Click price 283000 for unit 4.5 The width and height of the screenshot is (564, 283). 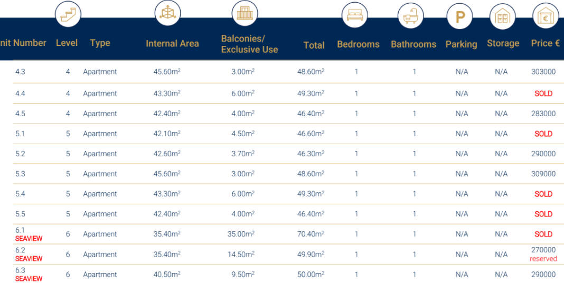543,114
